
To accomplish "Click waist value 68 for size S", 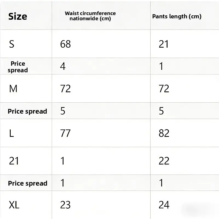I will coord(65,44).
